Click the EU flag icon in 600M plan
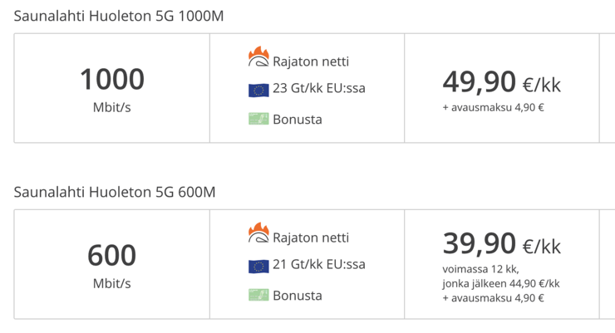The width and height of the screenshot is (615, 333). click(258, 267)
